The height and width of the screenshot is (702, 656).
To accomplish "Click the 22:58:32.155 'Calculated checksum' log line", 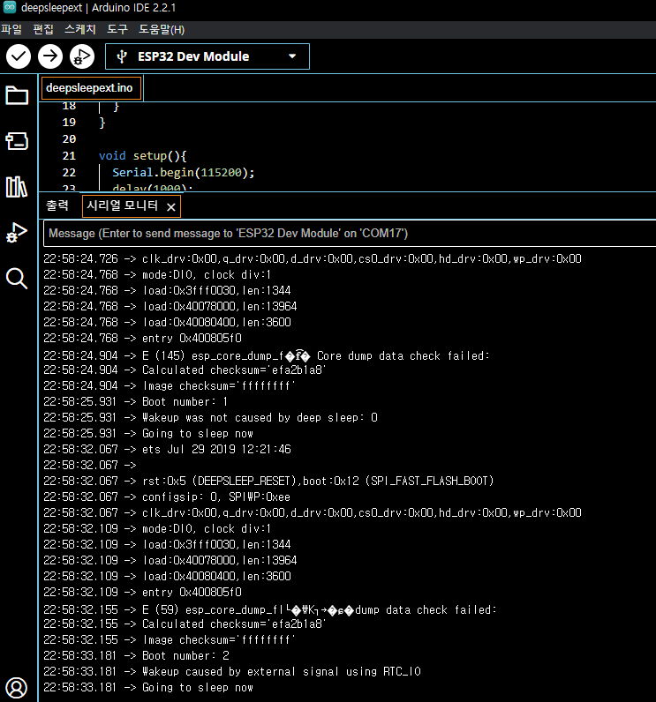I will coord(185,624).
